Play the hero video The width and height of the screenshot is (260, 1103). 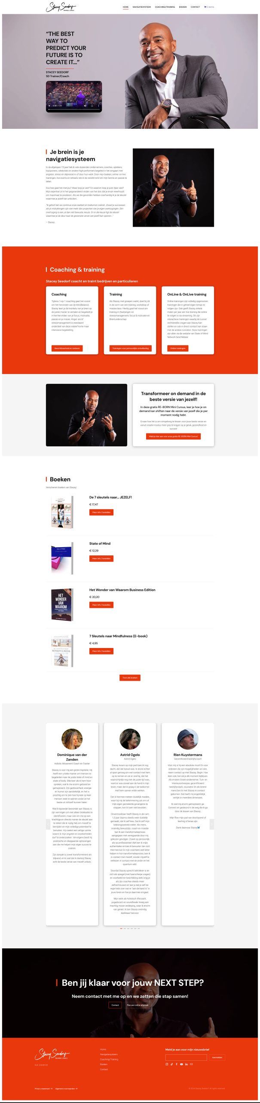[x=49, y=106]
